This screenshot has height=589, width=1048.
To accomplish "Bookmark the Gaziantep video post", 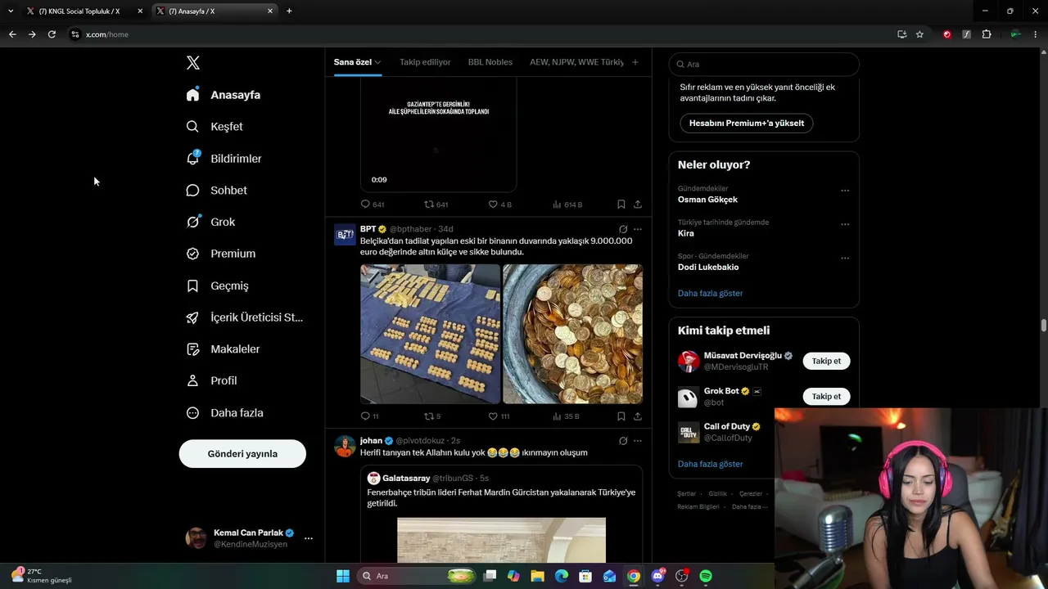I will tap(621, 205).
